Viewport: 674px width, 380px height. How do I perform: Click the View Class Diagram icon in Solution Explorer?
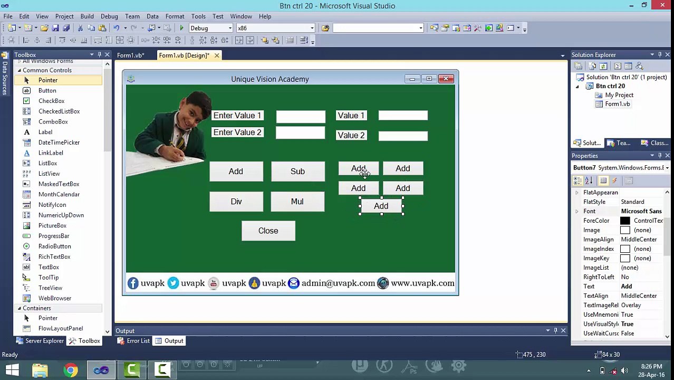click(639, 66)
